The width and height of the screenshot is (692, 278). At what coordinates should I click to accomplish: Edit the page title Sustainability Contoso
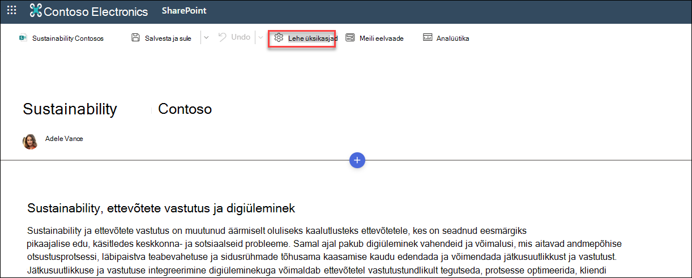point(117,109)
